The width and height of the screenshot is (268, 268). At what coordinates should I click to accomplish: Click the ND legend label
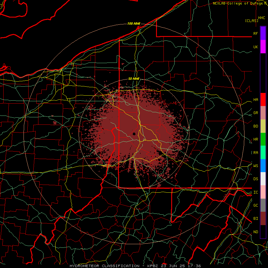click(x=255, y=232)
